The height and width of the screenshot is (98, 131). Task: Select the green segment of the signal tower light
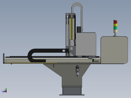tap(115, 28)
